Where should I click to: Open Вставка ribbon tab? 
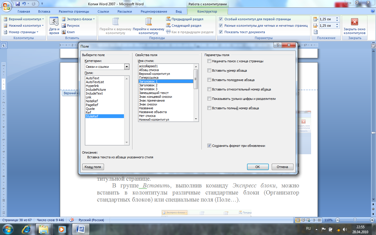pos(44,11)
